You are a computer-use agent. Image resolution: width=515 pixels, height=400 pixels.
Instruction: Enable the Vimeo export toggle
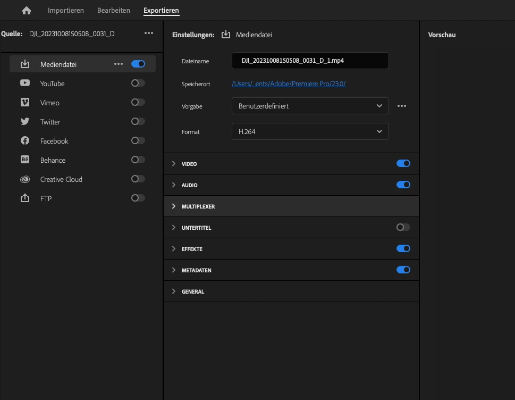[138, 102]
